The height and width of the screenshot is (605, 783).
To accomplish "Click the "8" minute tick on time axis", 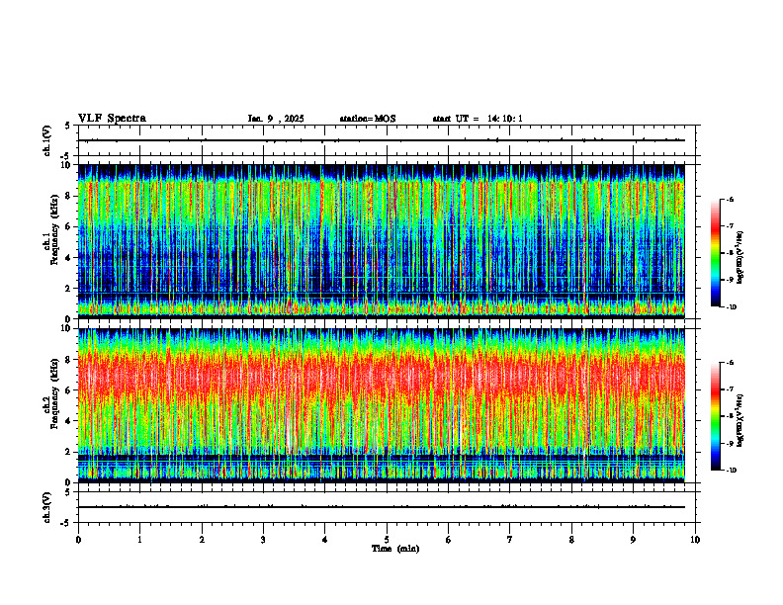I will [x=571, y=540].
